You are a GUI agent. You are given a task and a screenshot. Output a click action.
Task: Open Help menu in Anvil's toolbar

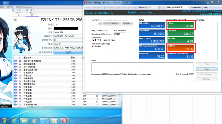click(206, 7)
